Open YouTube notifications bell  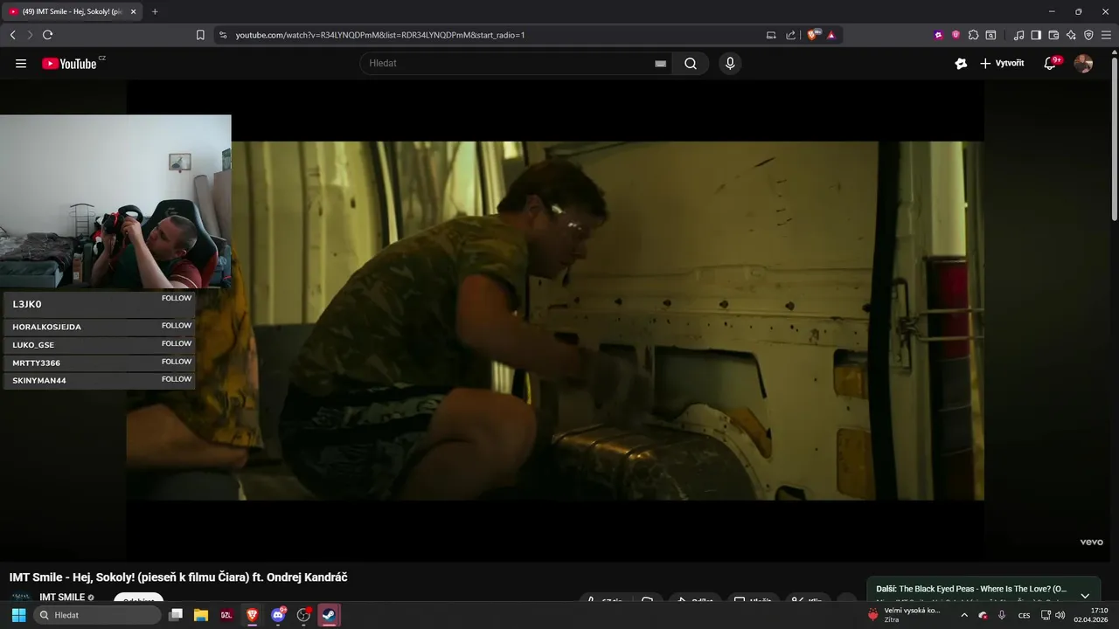pos(1050,63)
